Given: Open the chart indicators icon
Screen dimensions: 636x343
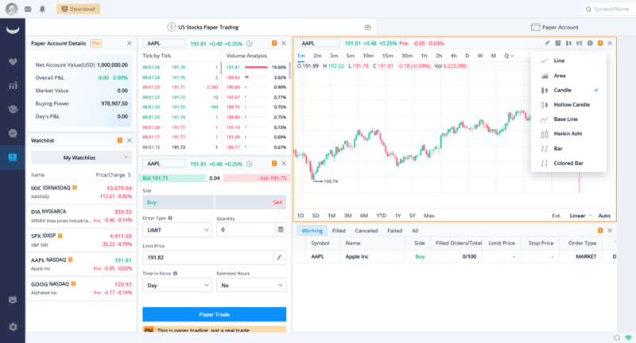Looking at the screenshot, I should coord(558,43).
